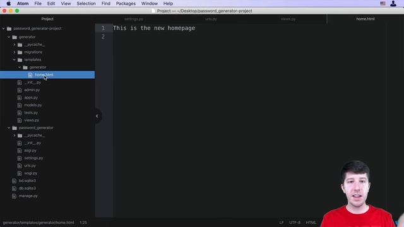Image resolution: width=404 pixels, height=227 pixels.
Task: Click the password_generator folder icon
Action: [15, 128]
